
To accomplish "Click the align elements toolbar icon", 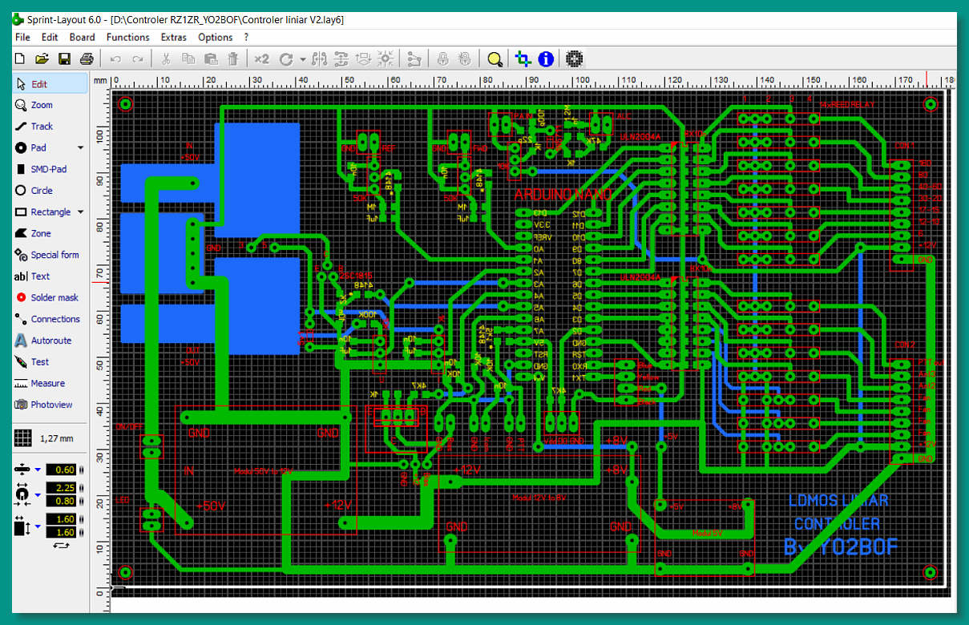I will [364, 58].
